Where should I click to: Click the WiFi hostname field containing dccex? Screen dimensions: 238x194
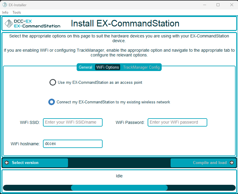tap(73, 144)
